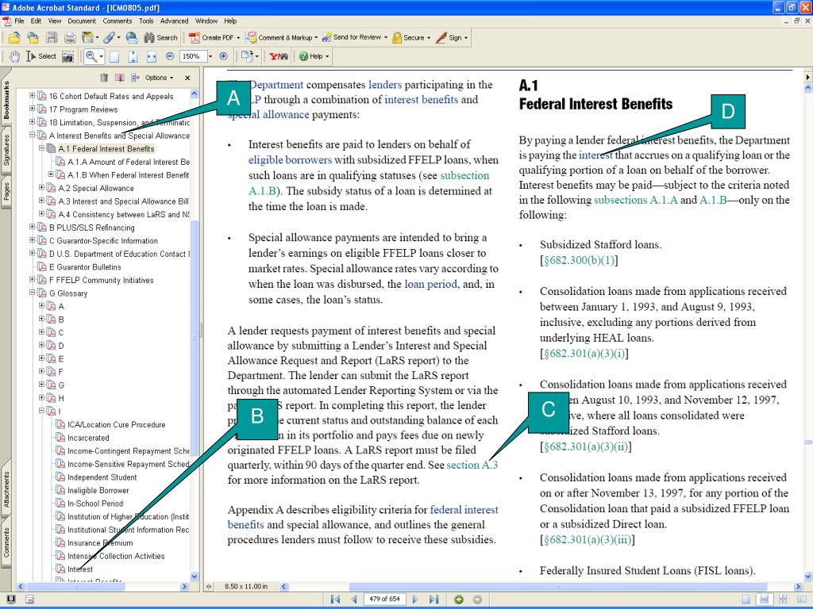
Task: Go to first page
Action: 336,599
